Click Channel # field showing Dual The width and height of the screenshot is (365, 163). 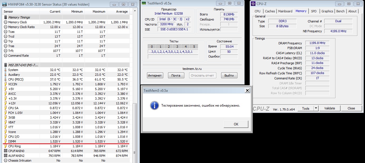click(x=338, y=21)
